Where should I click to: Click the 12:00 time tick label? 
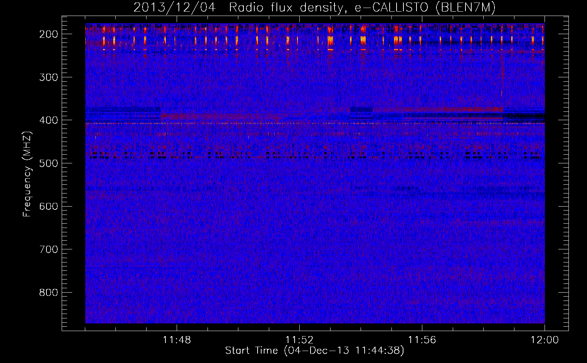pyautogui.click(x=545, y=340)
